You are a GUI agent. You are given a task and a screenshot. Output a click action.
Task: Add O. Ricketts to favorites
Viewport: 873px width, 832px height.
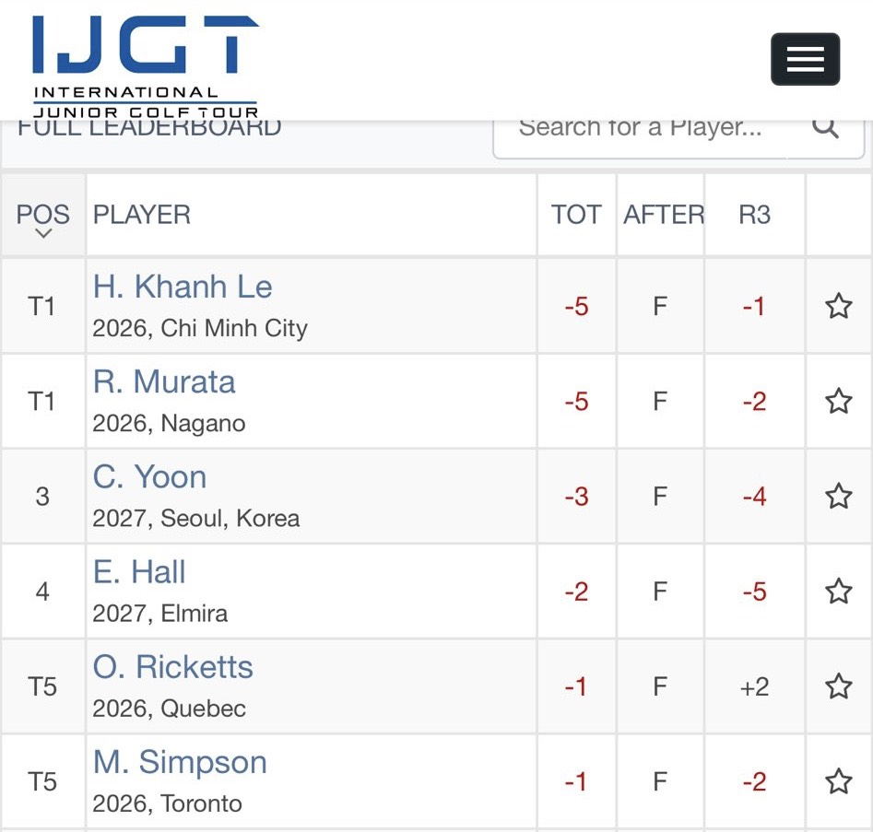838,686
